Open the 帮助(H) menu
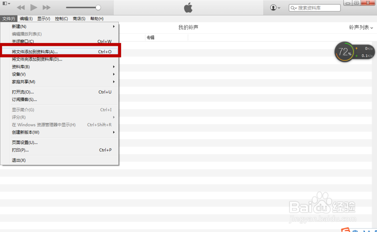This screenshot has height=232, width=377. pos(97,19)
